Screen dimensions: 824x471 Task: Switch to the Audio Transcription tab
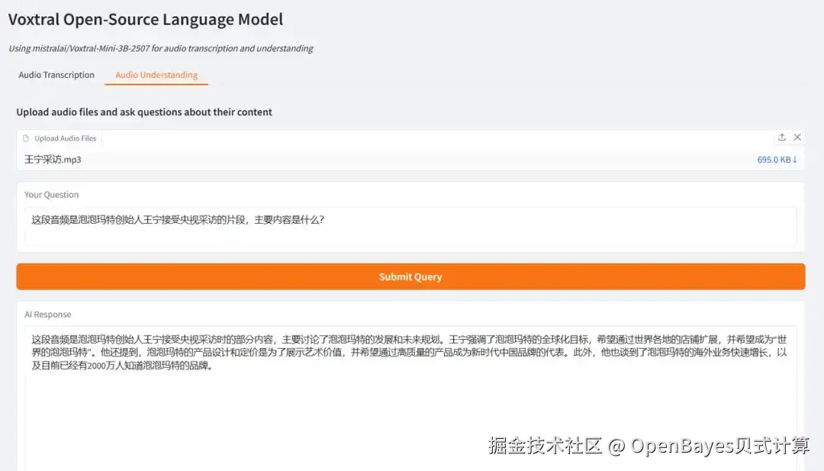[56, 75]
